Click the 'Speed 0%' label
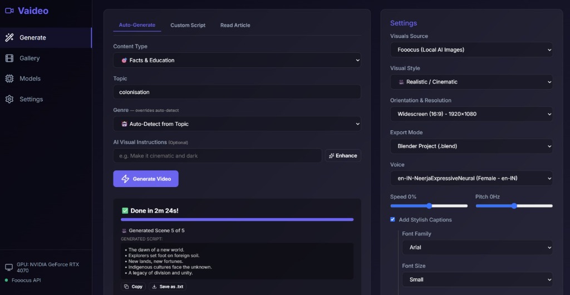The width and height of the screenshot is (570, 295). click(x=403, y=196)
